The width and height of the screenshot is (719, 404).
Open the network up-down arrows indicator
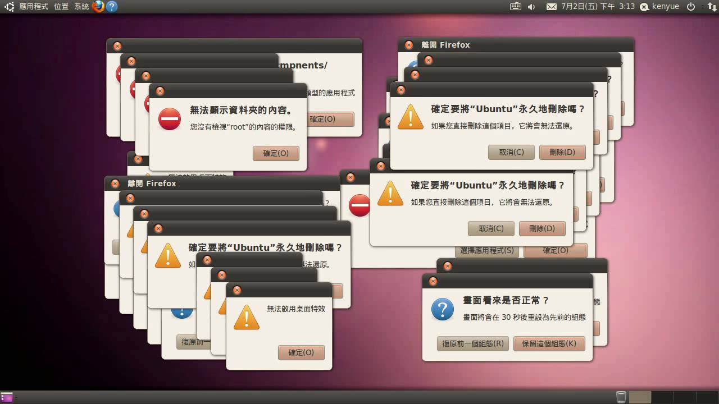(712, 7)
